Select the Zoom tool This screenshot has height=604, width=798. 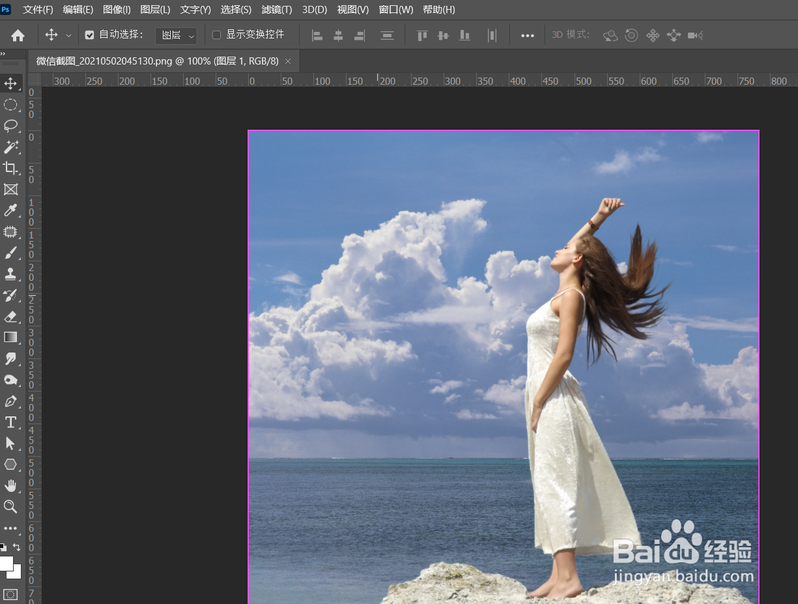point(10,506)
